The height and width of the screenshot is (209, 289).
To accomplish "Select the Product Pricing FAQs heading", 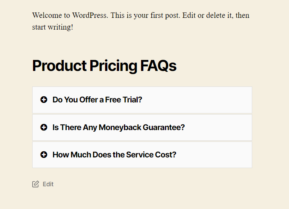I will coord(104,66).
